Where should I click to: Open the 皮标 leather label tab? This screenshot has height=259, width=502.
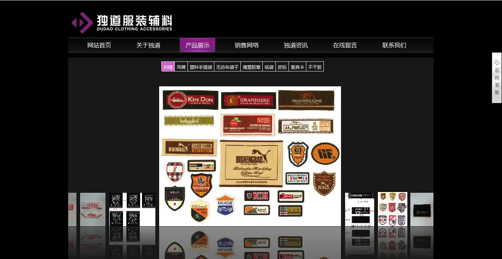tap(282, 67)
